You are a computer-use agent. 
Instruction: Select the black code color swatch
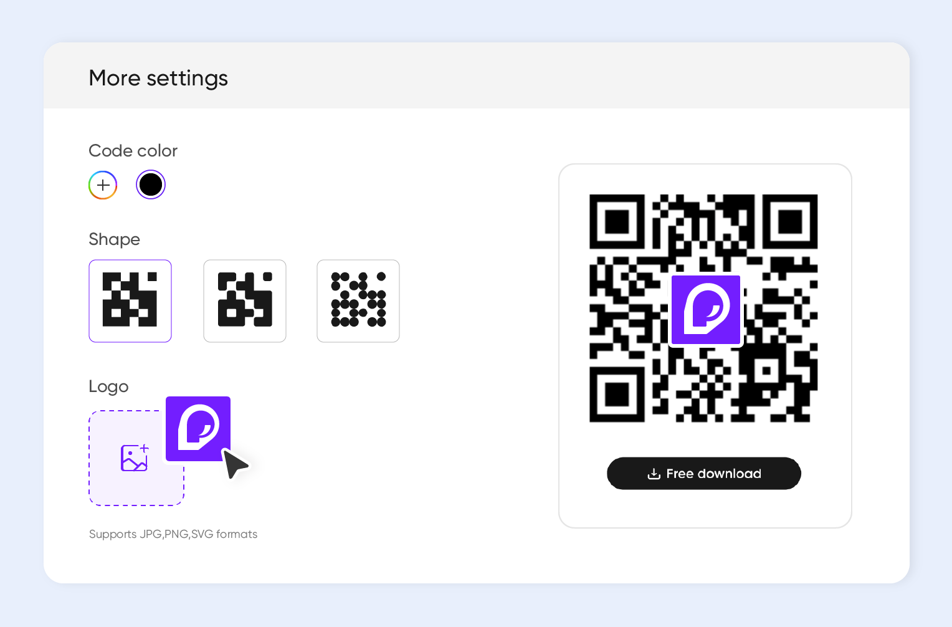[x=151, y=185]
